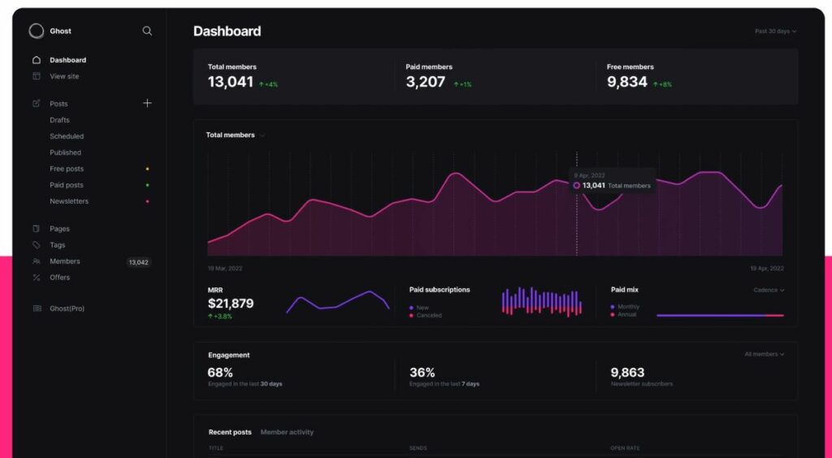Open Tags in the sidebar
This screenshot has width=832, height=458.
point(58,245)
